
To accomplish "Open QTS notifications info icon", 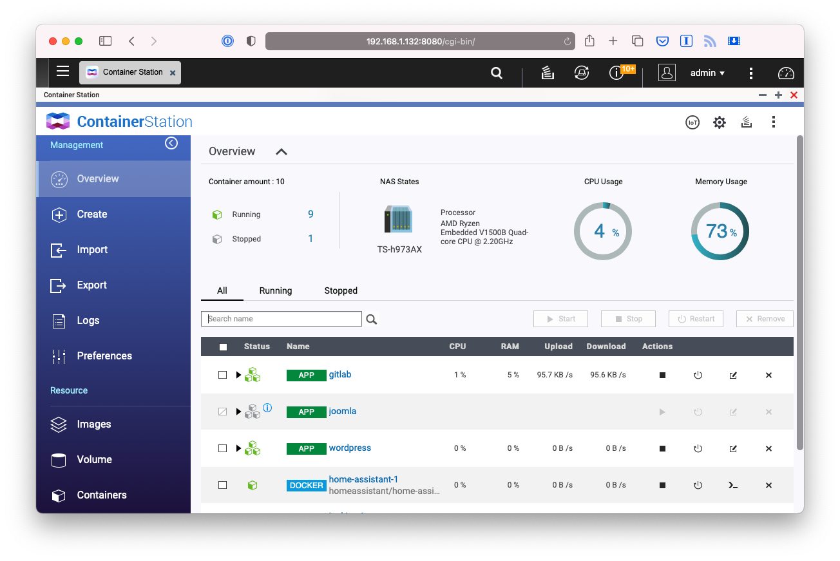I will click(616, 73).
